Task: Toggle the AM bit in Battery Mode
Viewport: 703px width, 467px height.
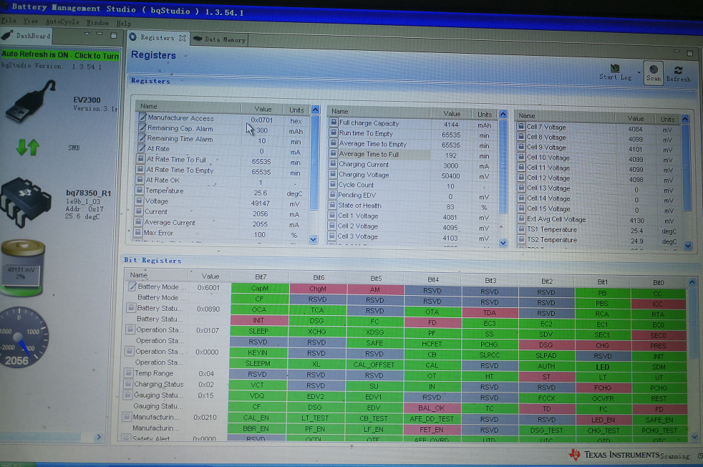Action: coord(375,290)
